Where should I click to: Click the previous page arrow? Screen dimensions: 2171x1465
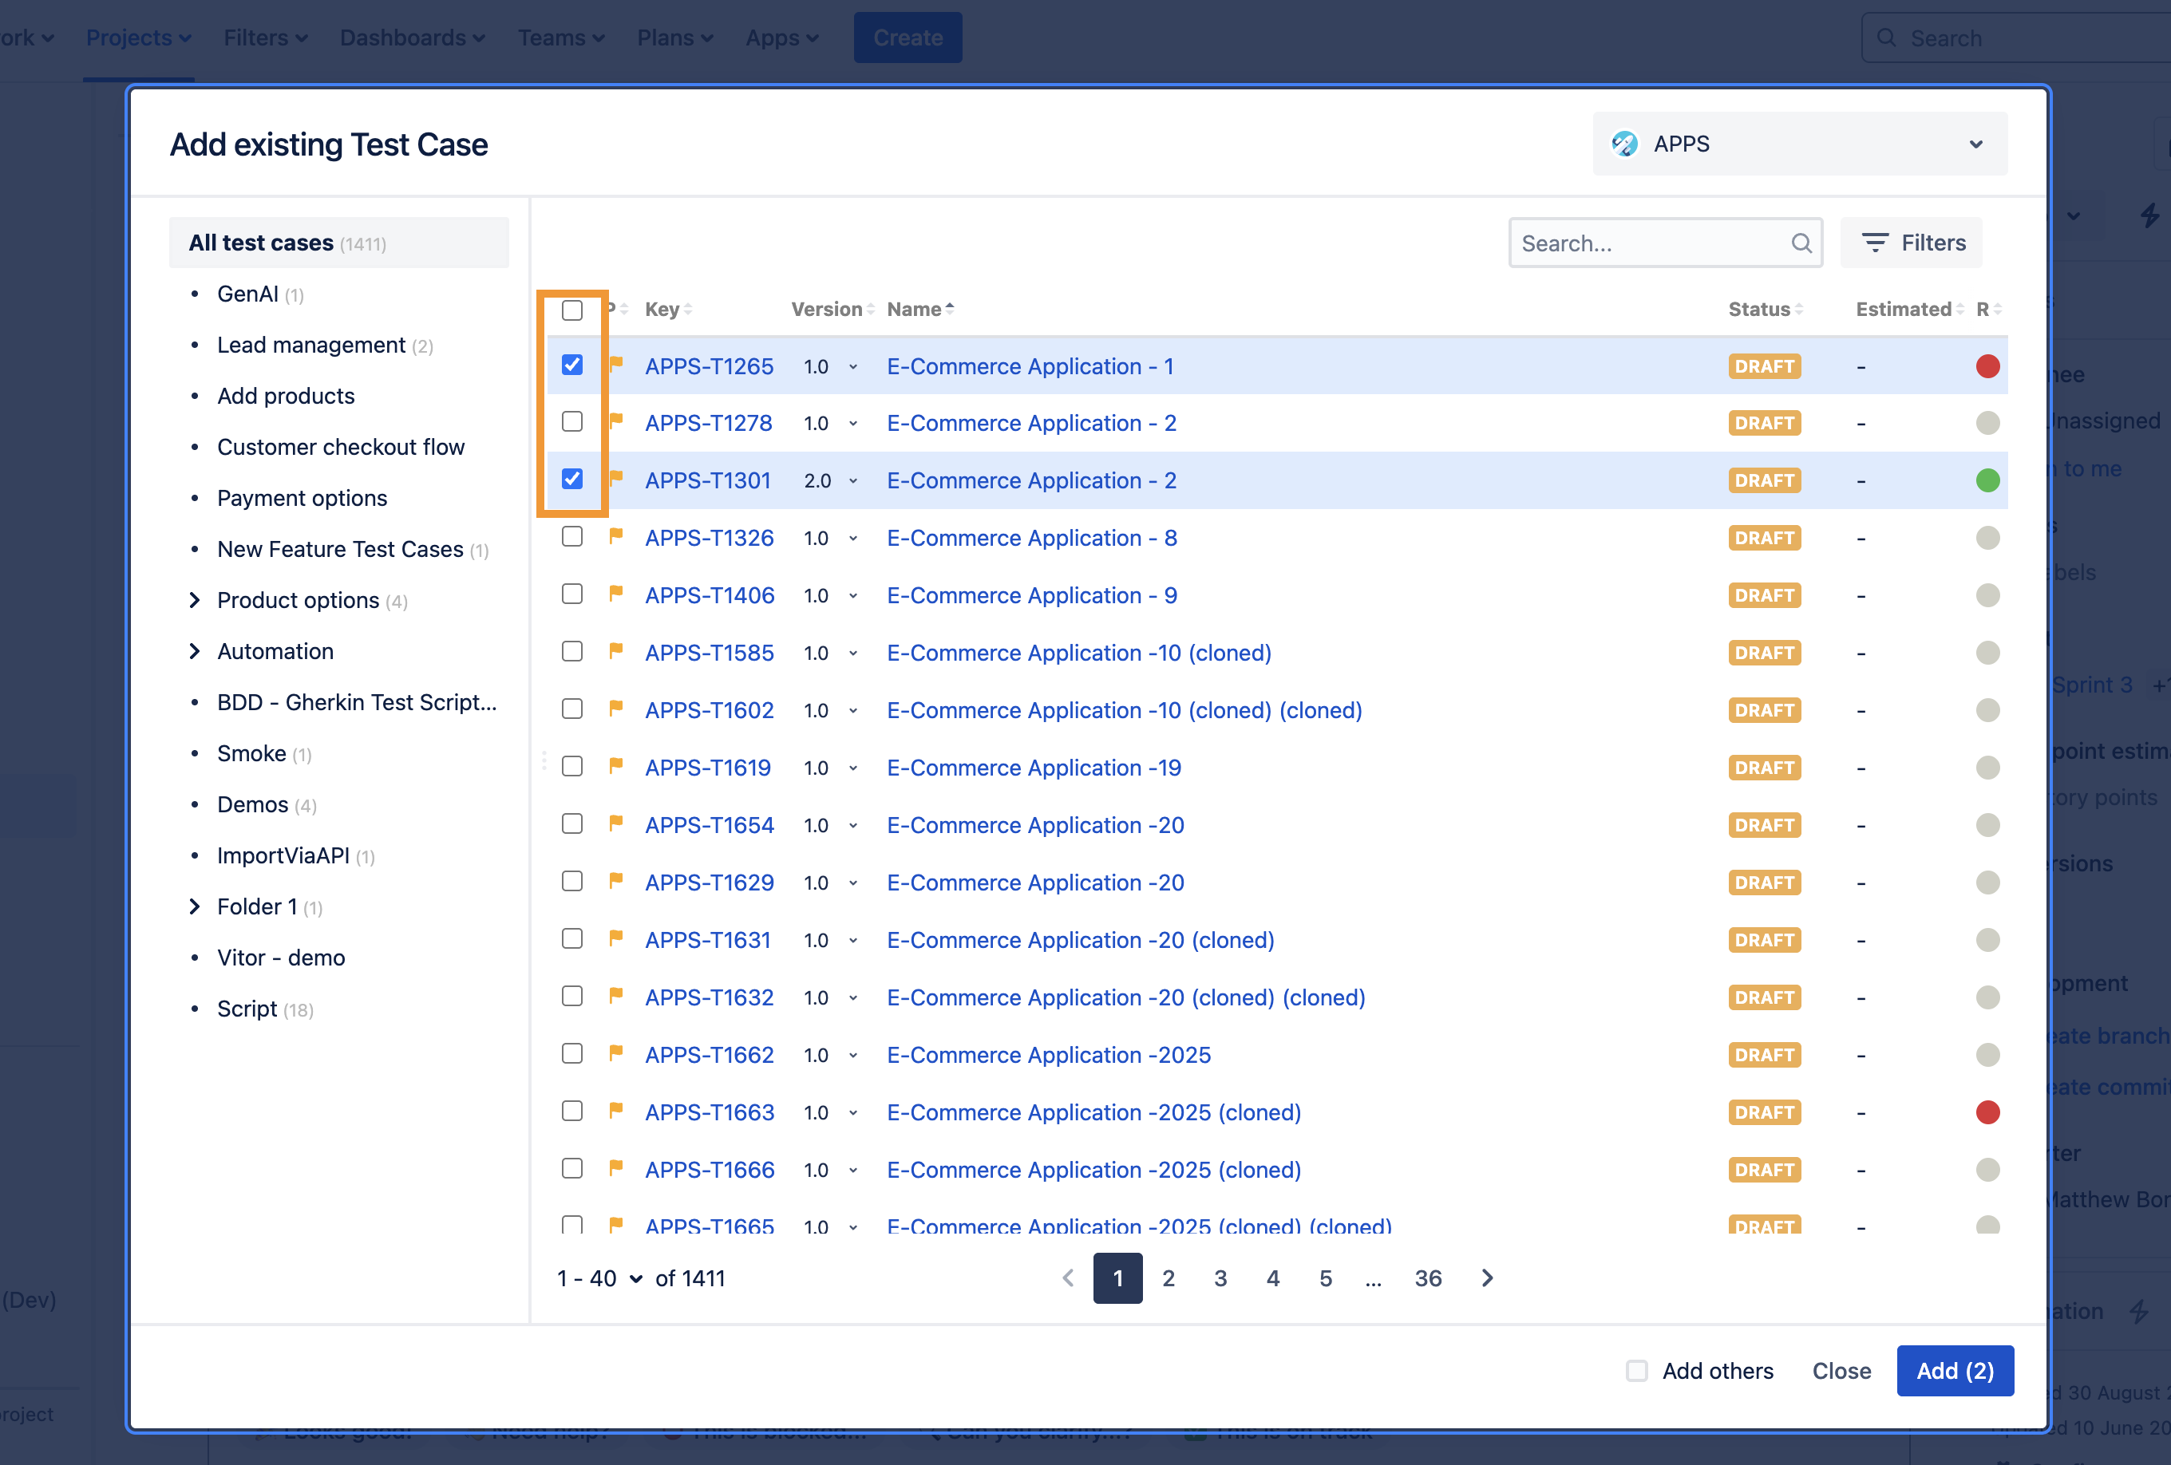[1069, 1278]
